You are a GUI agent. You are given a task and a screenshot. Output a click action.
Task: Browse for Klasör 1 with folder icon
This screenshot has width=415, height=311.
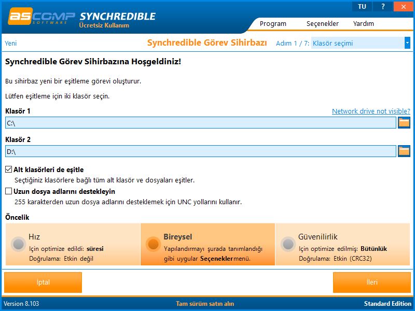(404, 123)
